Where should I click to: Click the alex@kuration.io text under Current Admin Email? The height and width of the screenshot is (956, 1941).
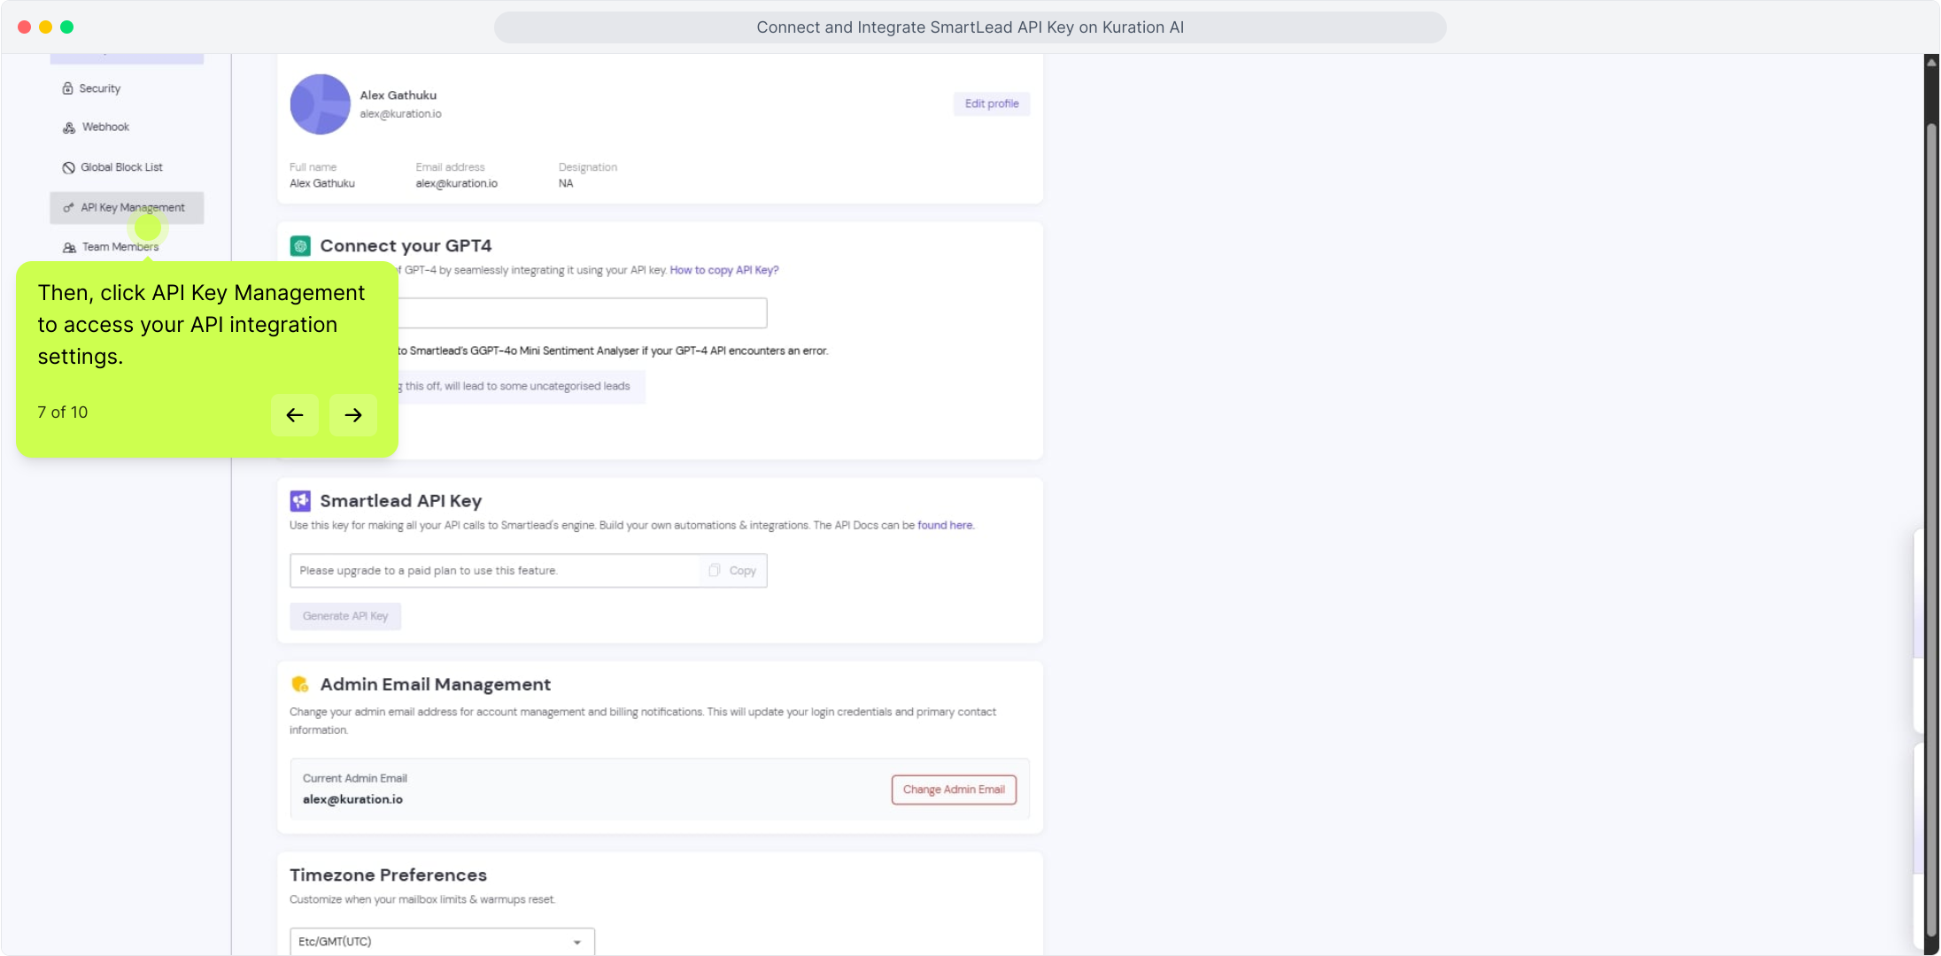pos(352,800)
